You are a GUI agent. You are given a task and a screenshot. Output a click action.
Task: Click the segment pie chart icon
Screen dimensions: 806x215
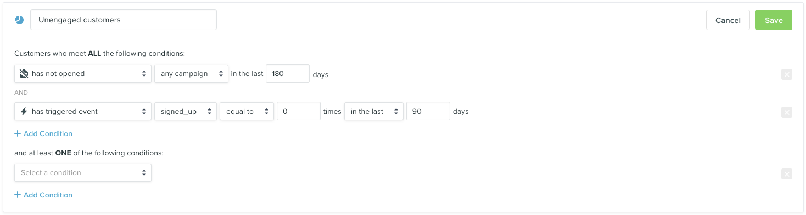coord(19,20)
